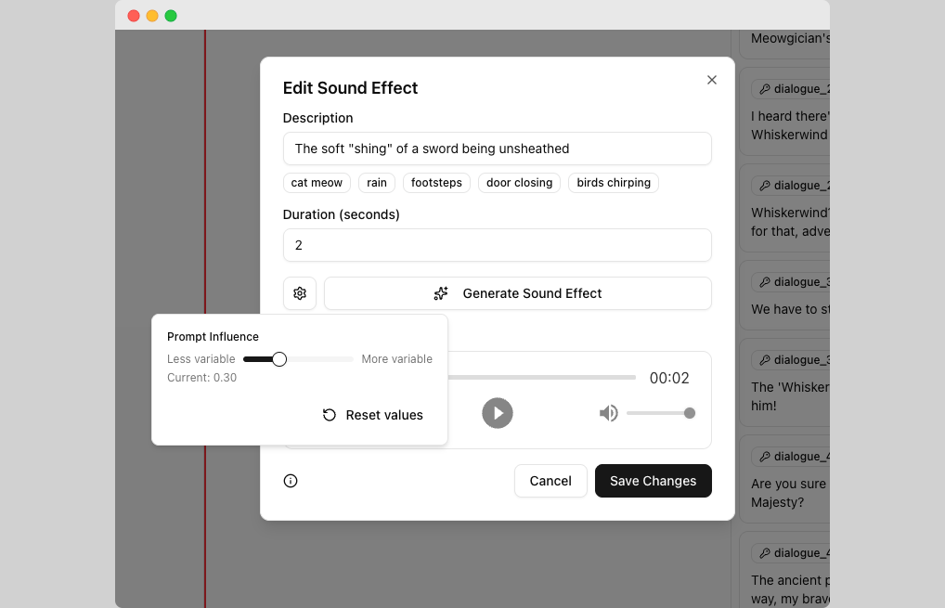Select the "cat meow" suggestion chip
Screen dimensions: 945x608
(317, 183)
